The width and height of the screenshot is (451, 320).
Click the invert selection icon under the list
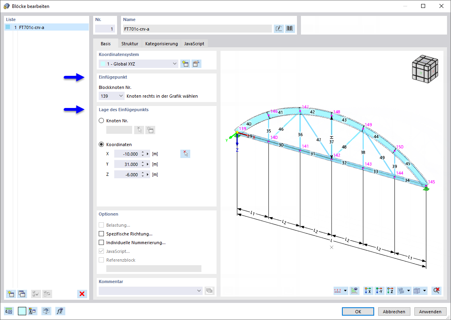[47, 293]
